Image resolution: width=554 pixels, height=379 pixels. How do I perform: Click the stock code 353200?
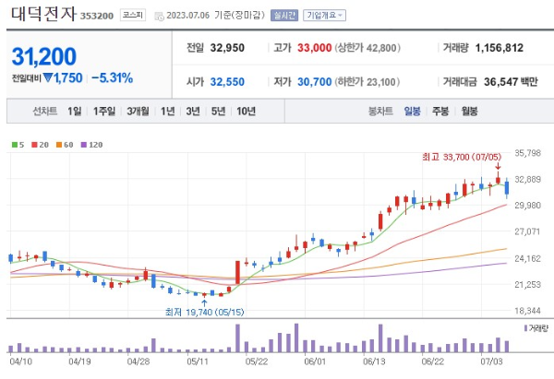click(x=97, y=16)
